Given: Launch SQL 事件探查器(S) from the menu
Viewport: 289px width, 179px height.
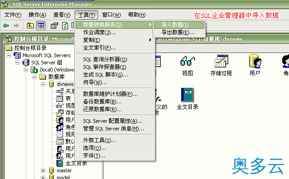Looking at the screenshot, I should point(115,67).
